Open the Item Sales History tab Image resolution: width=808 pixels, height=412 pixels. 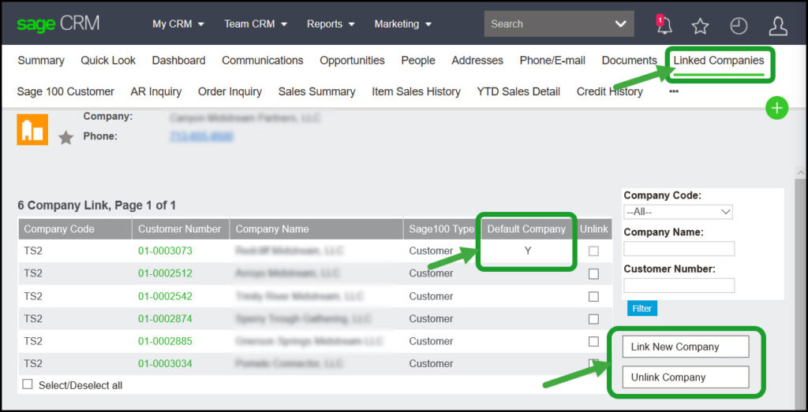[416, 91]
